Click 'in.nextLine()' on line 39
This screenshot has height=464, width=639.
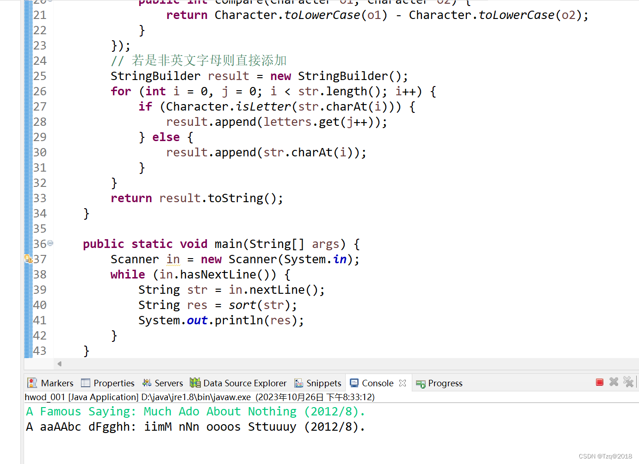tap(273, 290)
